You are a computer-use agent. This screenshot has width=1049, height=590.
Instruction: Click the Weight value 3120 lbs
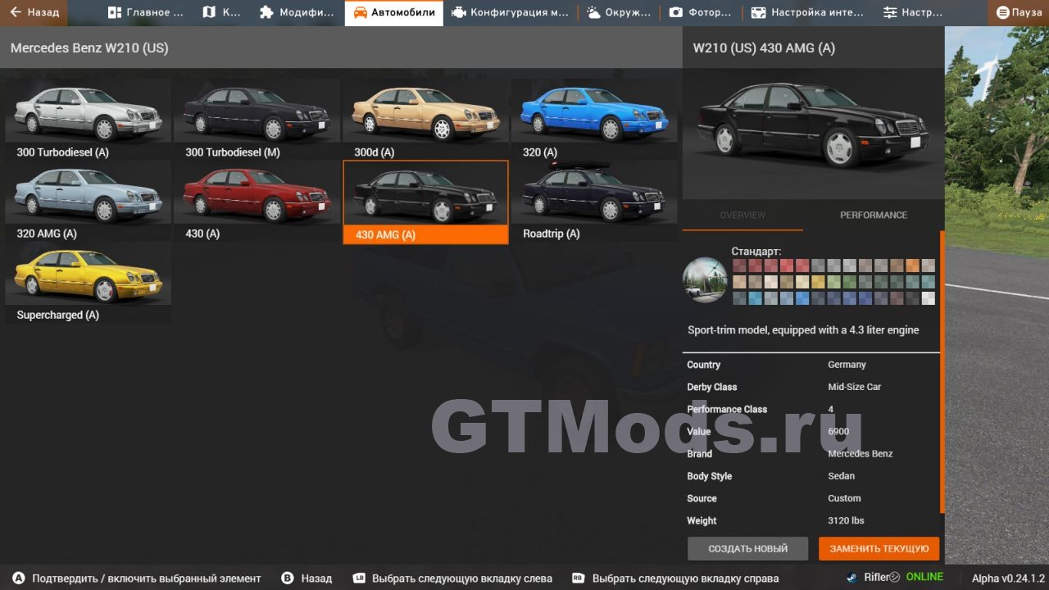click(x=846, y=520)
